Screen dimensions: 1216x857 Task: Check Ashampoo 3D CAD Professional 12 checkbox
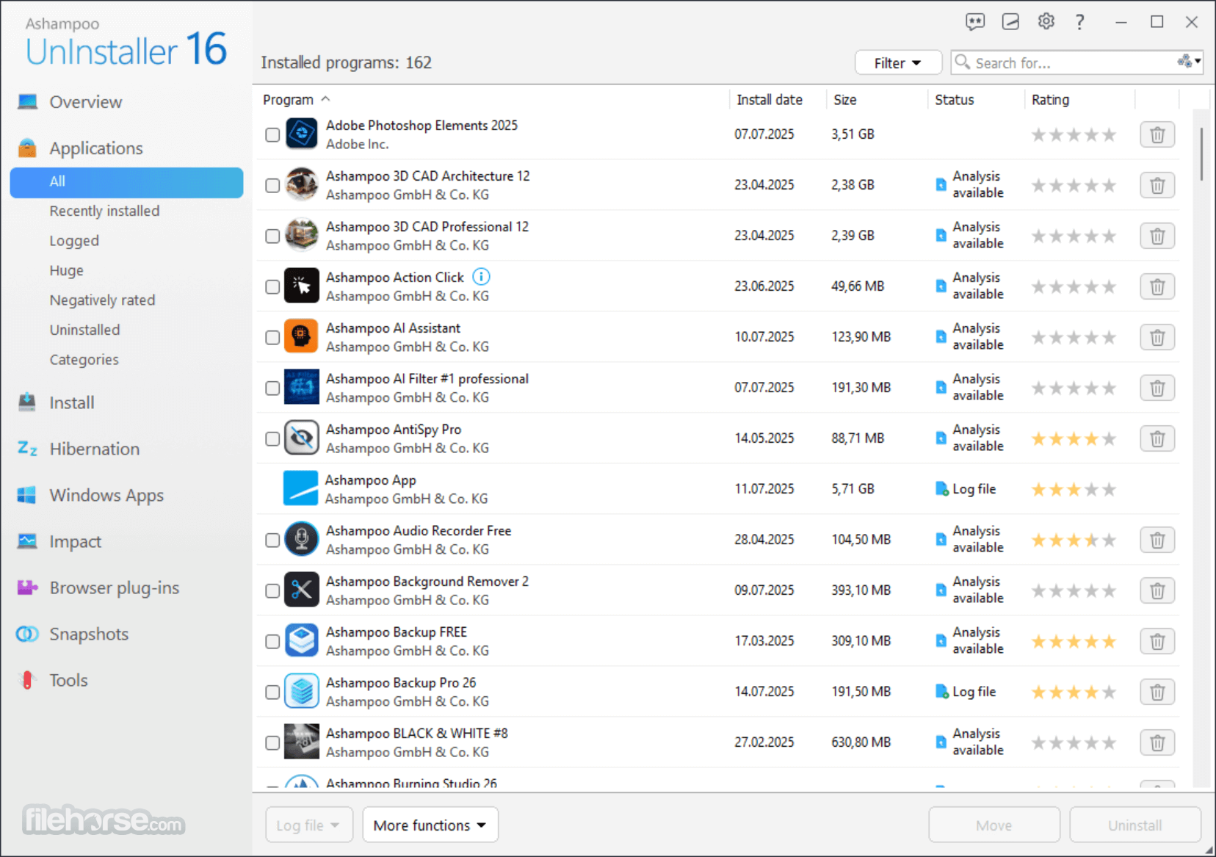pyautogui.click(x=272, y=236)
